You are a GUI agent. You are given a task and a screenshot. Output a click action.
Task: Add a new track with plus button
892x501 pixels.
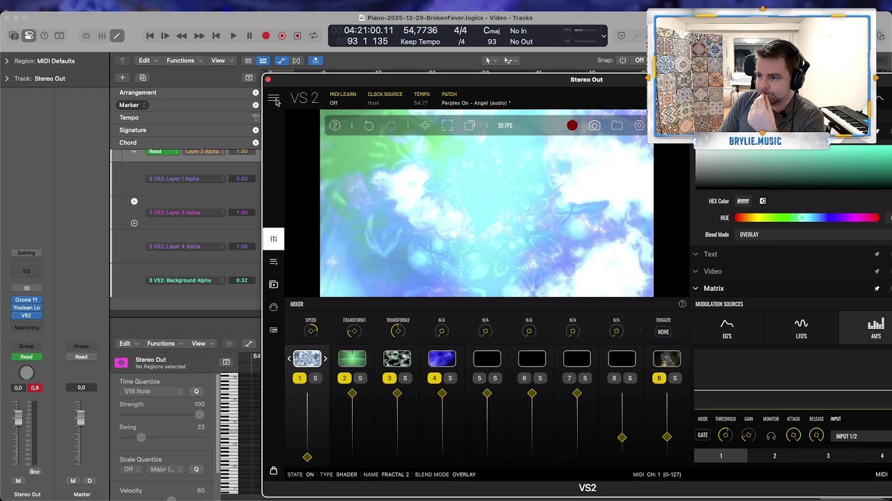pos(122,77)
